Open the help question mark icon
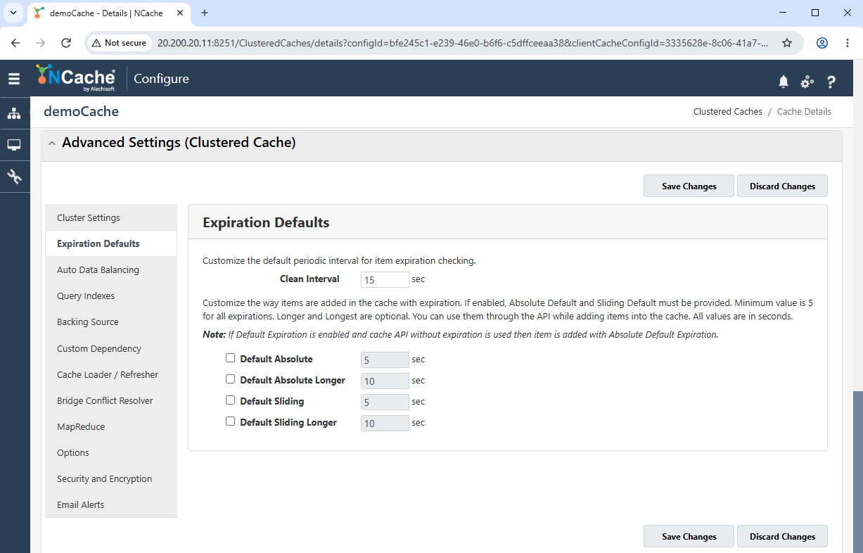Image resolution: width=863 pixels, height=553 pixels. [x=831, y=82]
